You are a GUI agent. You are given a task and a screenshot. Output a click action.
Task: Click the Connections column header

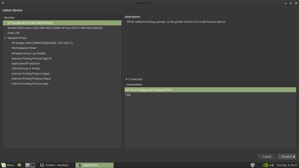(210, 84)
